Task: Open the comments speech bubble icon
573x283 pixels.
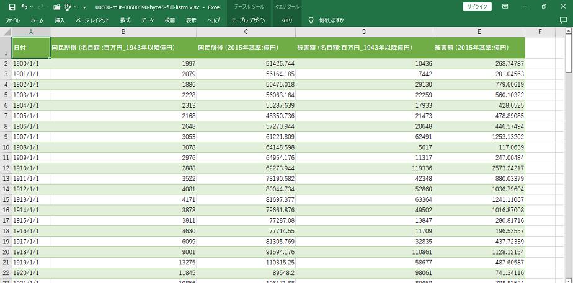Action: [563, 20]
